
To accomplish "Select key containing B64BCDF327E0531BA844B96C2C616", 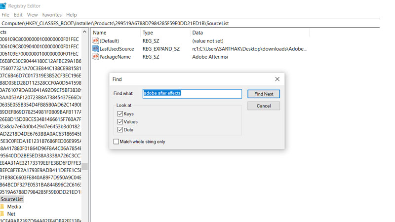I will tap(40, 185).
